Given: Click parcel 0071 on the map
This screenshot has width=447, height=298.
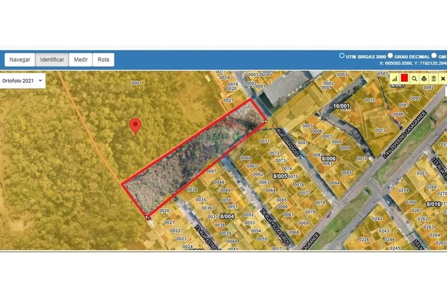Looking at the screenshot, I should (265, 141).
